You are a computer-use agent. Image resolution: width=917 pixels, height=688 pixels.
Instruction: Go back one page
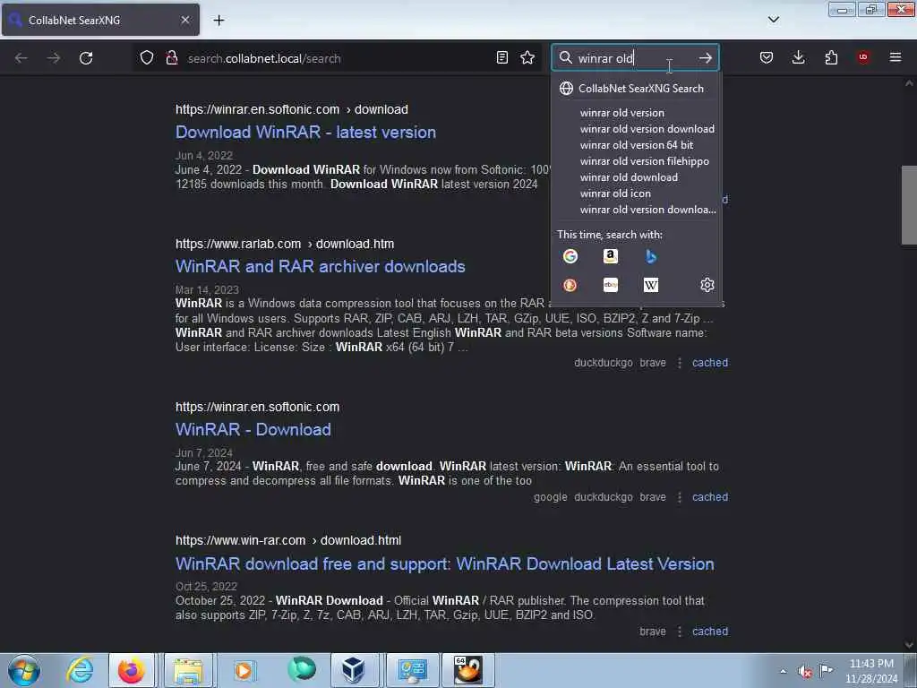21,58
